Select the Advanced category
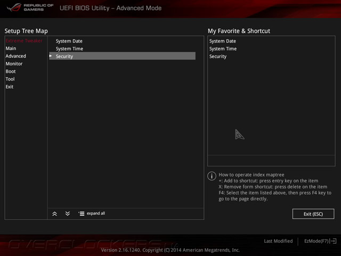341x256 pixels. 15,56
